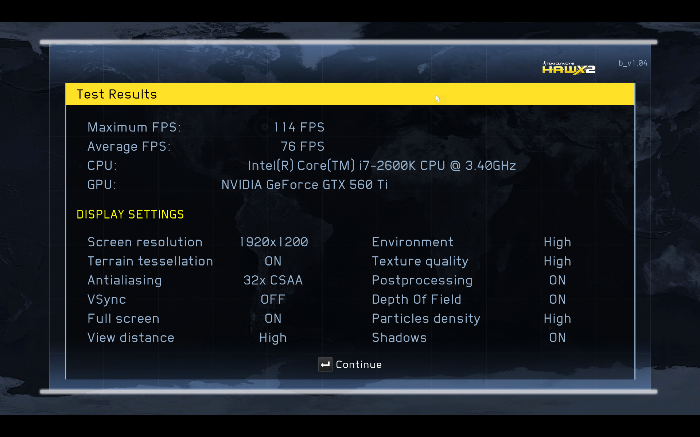Screen dimensions: 700x437
Task: Click the 'GPU:' label
Action: coord(102,185)
